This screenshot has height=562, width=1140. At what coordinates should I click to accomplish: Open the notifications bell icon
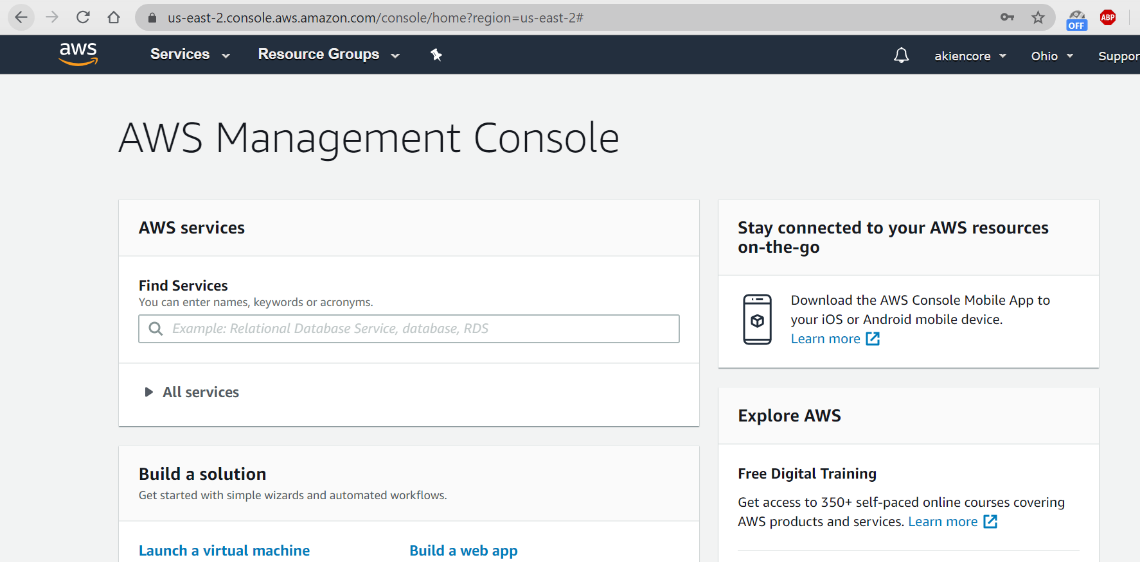click(x=901, y=56)
